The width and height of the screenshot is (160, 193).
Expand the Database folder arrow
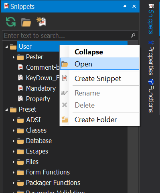point(13,141)
